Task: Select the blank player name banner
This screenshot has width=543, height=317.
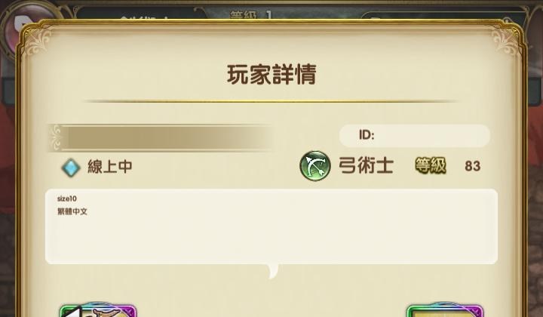Action: (160, 138)
